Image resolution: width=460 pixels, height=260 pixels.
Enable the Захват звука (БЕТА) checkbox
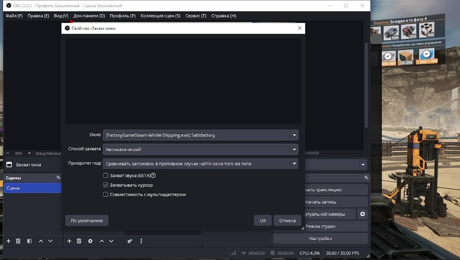click(x=106, y=175)
